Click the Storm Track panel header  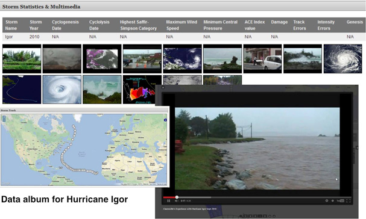tap(84, 110)
